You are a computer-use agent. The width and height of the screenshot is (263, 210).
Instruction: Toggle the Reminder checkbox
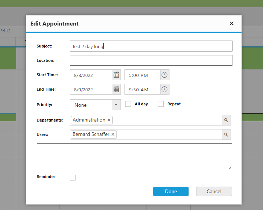point(73,178)
